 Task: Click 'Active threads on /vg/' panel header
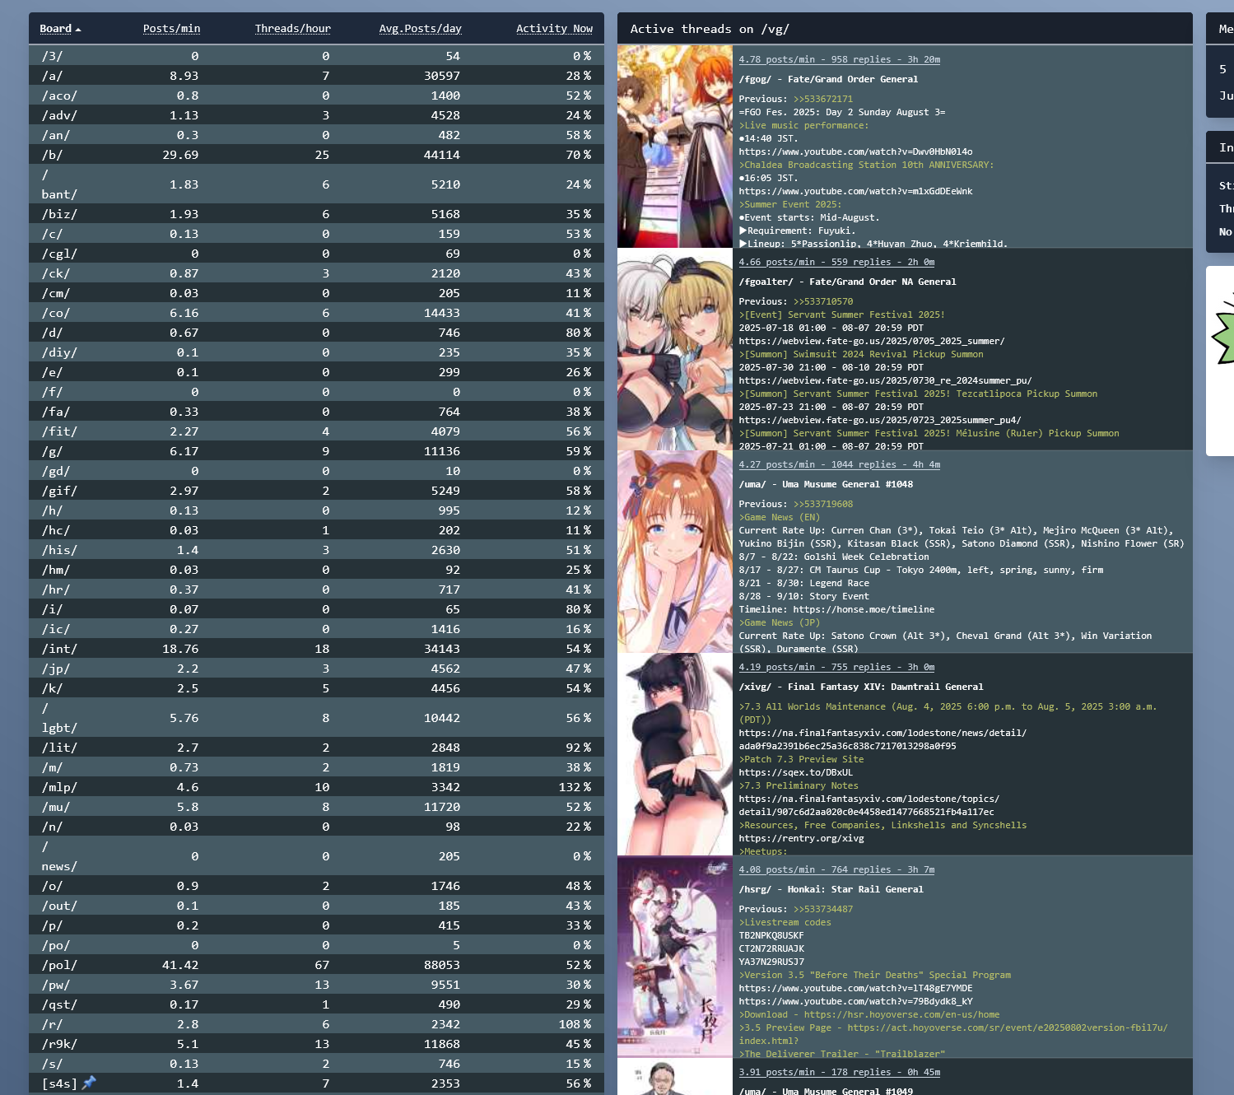pos(905,29)
